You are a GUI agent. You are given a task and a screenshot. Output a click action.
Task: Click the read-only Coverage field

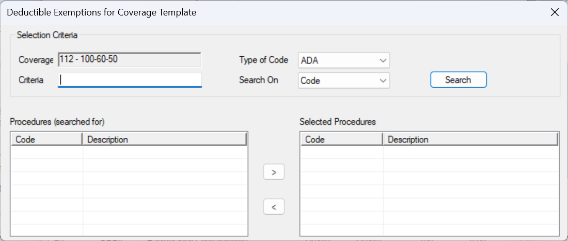(x=129, y=59)
